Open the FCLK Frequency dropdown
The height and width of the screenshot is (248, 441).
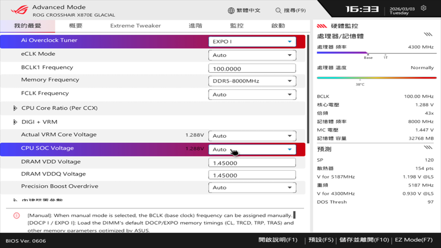click(x=252, y=94)
